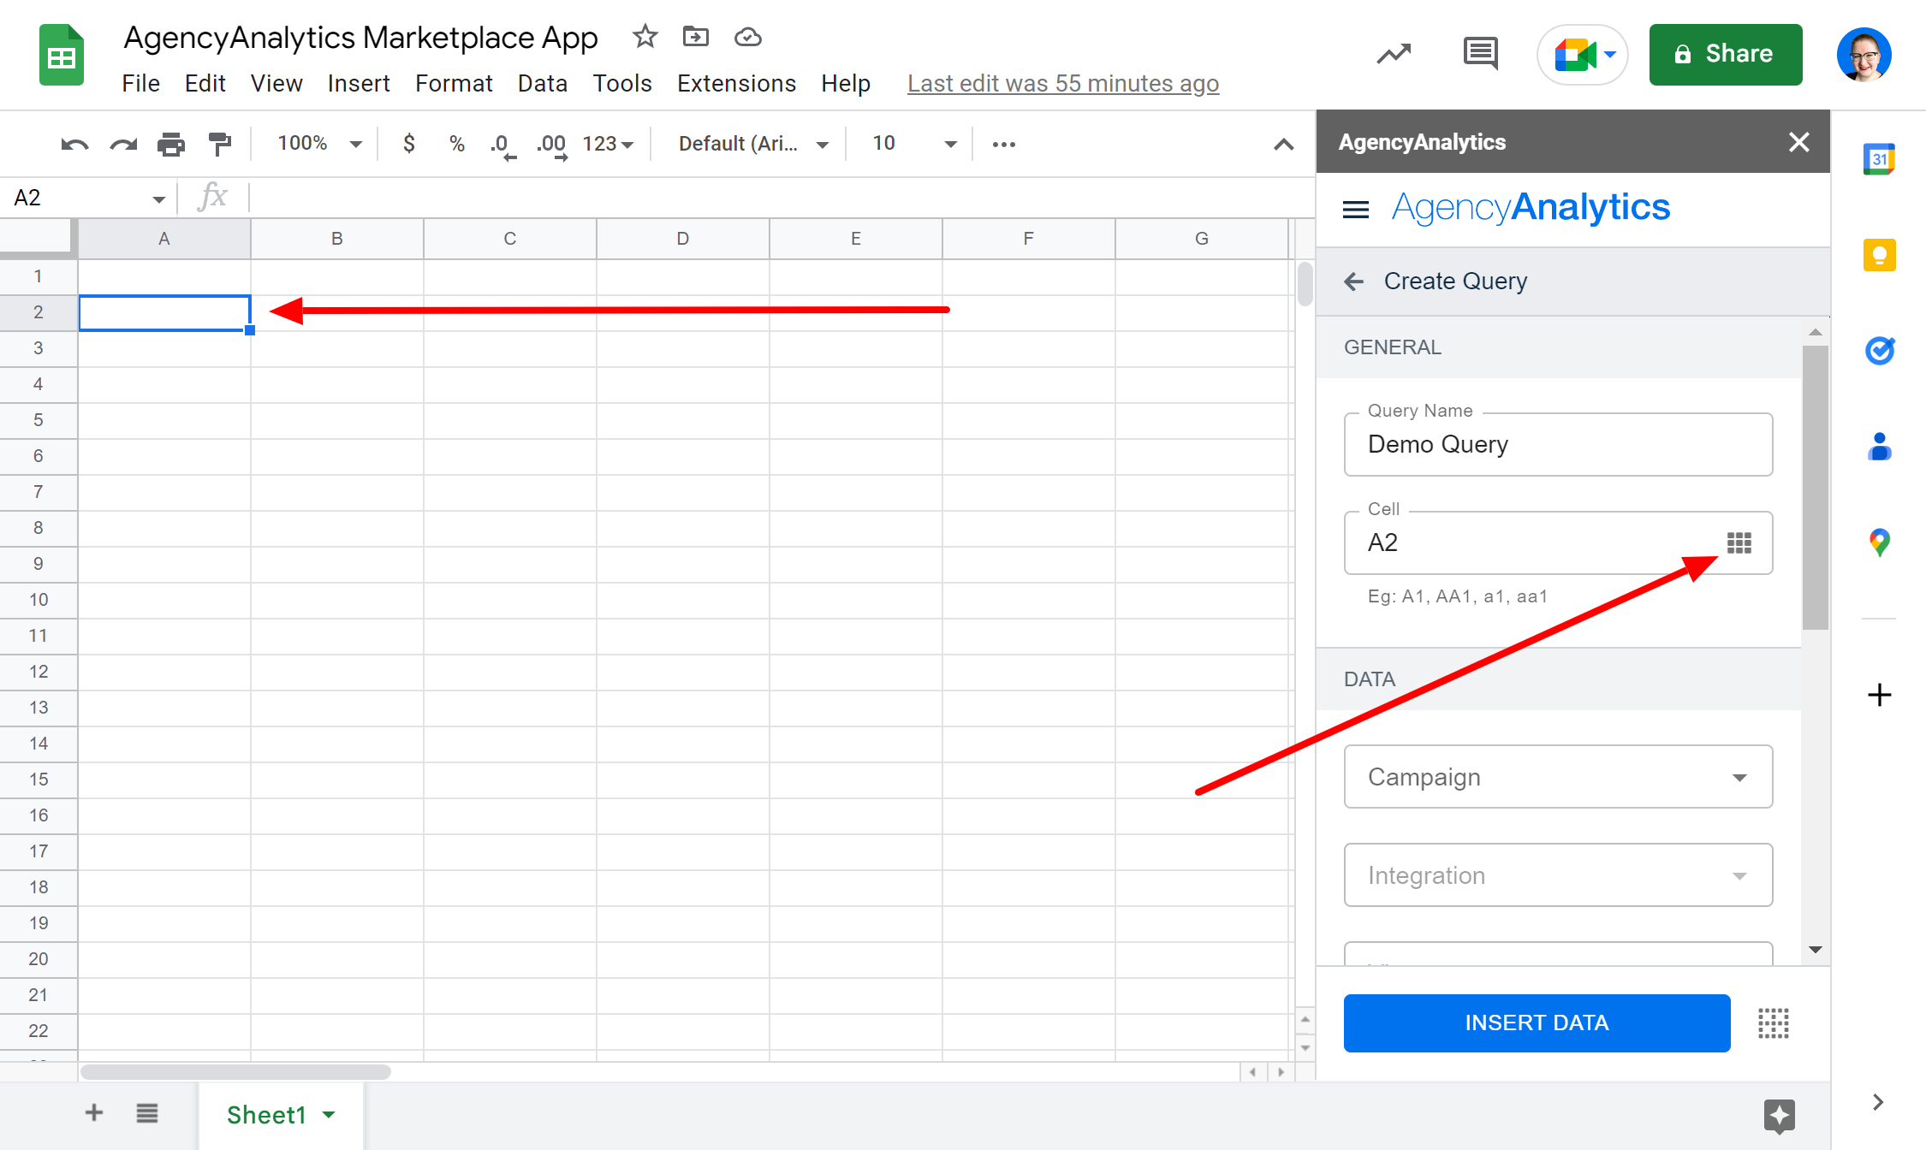This screenshot has height=1150, width=1926.
Task: Expand the Campaign dropdown
Action: (x=1558, y=777)
